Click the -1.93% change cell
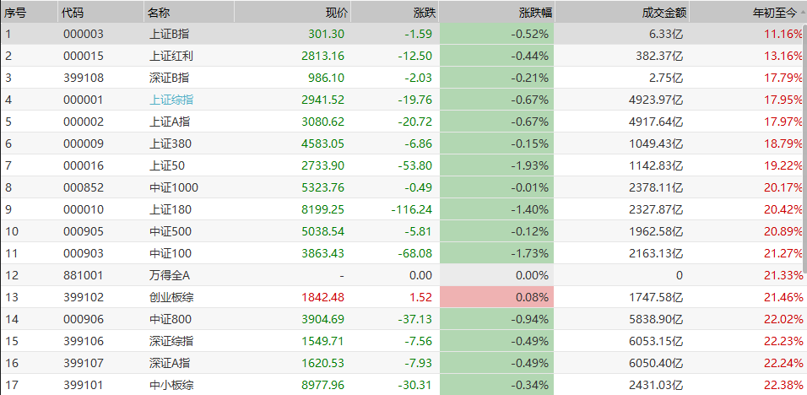Screen dimensions: 807x395 [x=497, y=165]
